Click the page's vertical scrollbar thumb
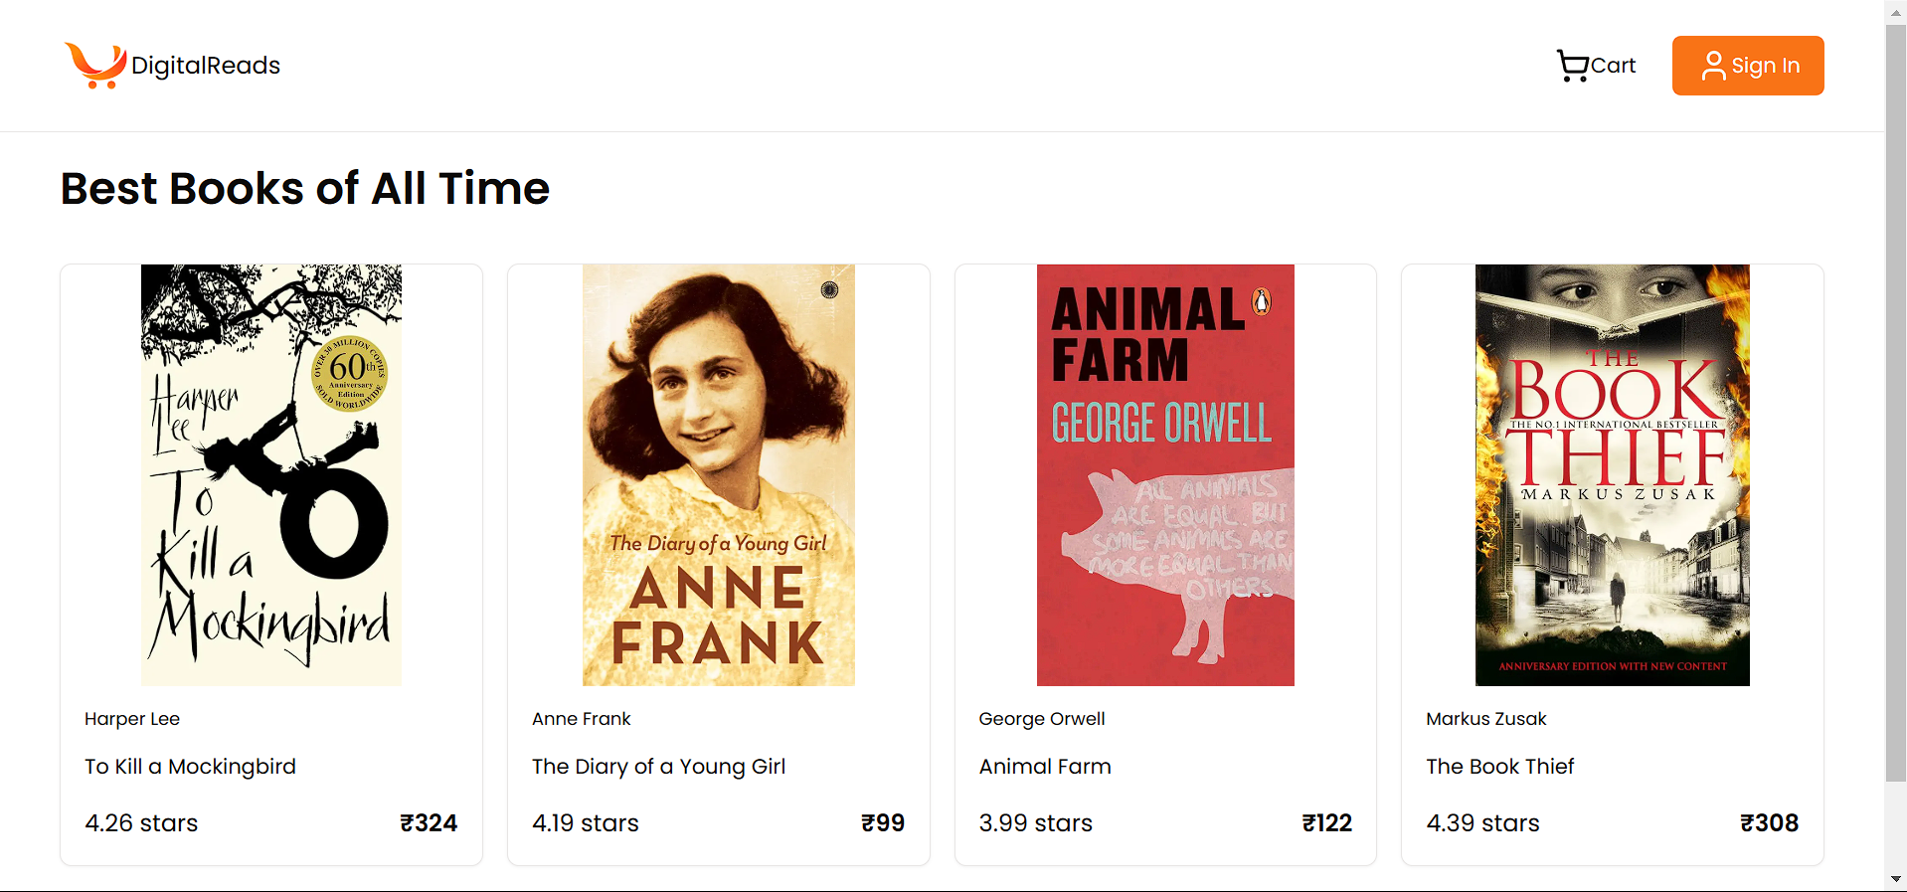 [x=1896, y=398]
